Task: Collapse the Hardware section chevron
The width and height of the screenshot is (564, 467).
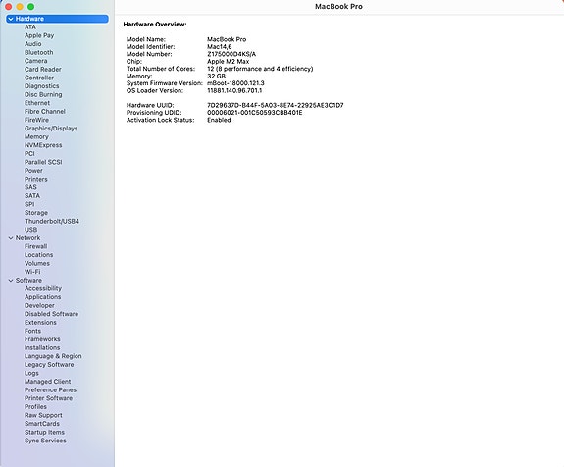Action: tap(11, 19)
